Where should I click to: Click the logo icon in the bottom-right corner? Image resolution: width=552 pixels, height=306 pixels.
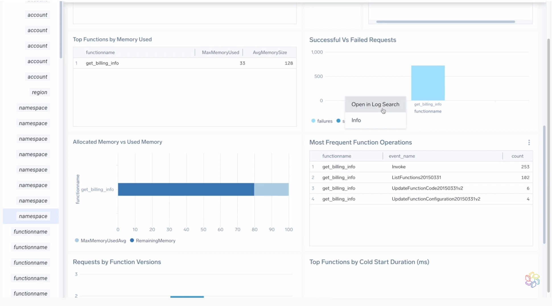pyautogui.click(x=532, y=280)
